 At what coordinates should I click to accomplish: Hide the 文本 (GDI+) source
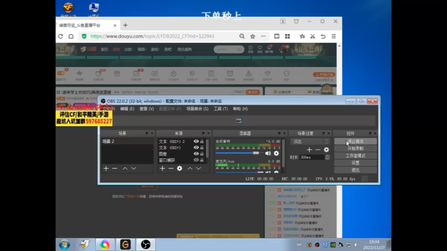(x=196, y=147)
